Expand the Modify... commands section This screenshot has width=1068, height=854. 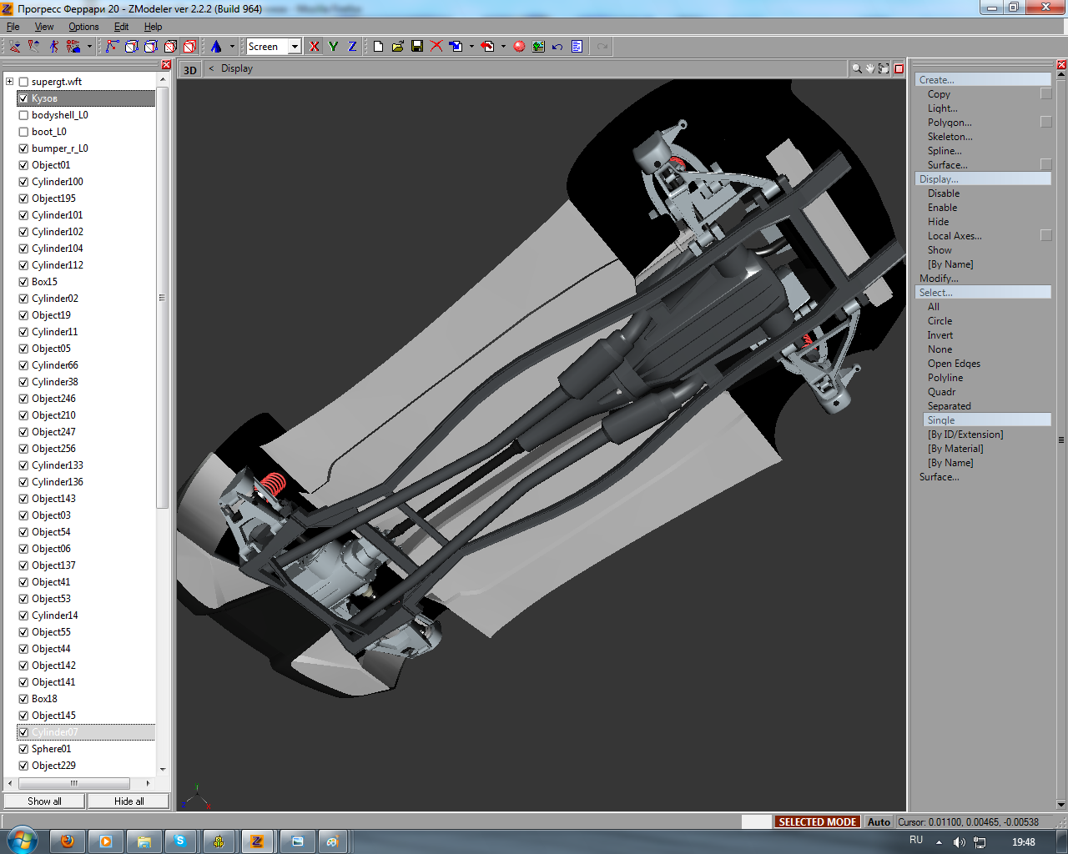[x=939, y=278]
